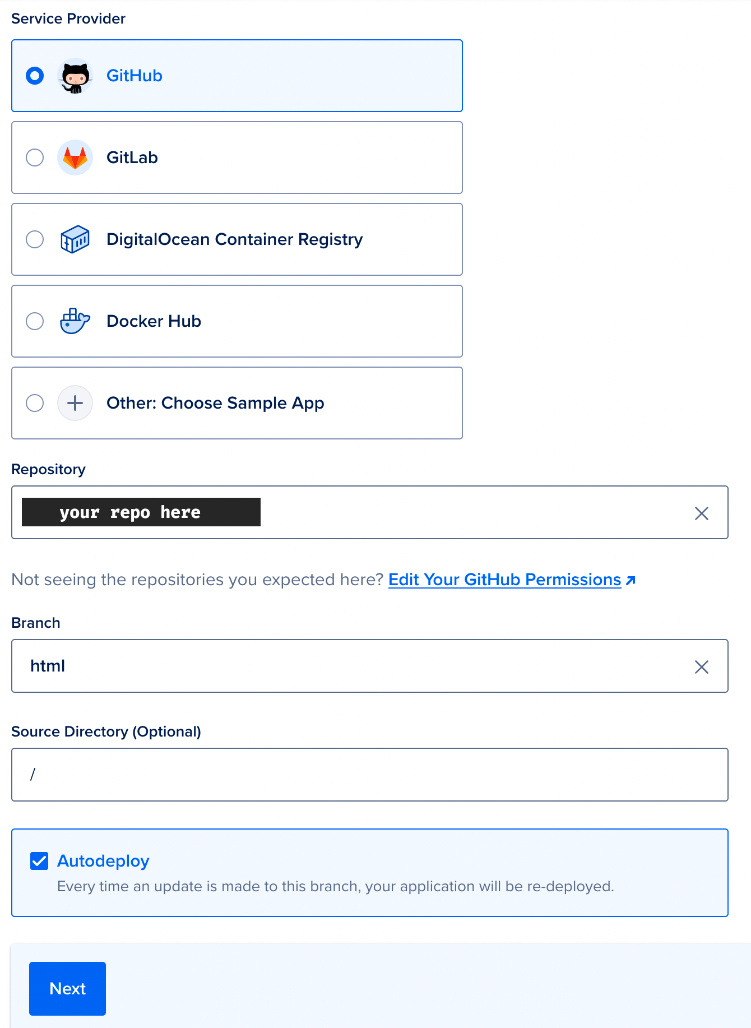The height and width of the screenshot is (1028, 751).
Task: Select the DigitalOcean Container Registry option
Action: 35,239
